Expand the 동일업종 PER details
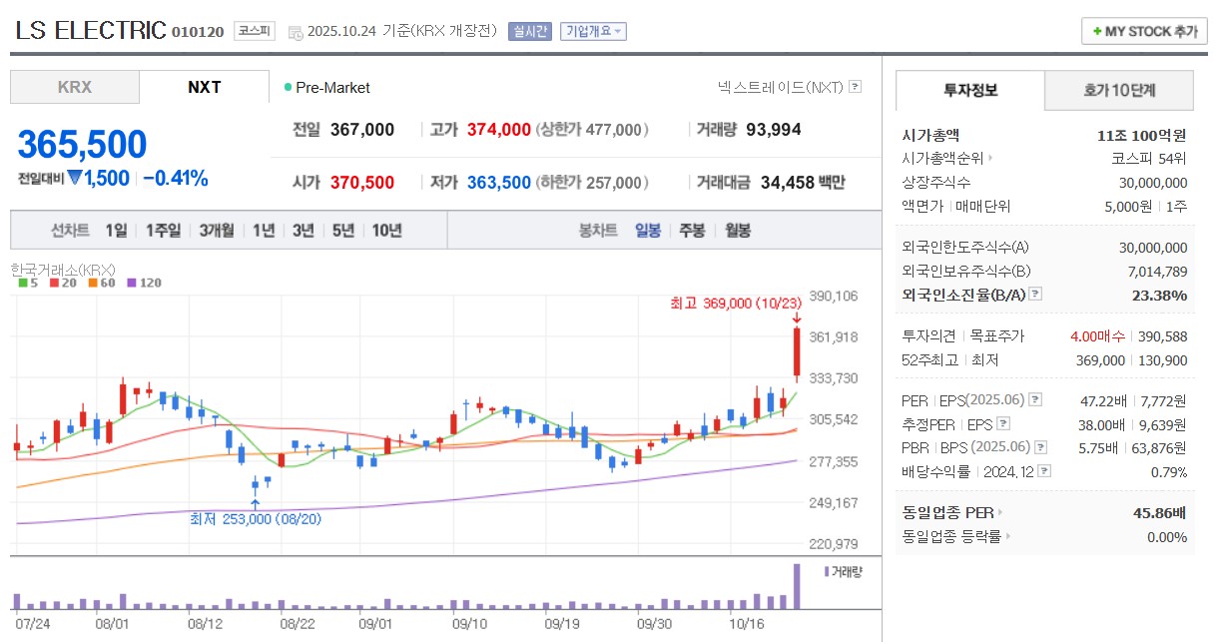The width and height of the screenshot is (1220, 642). (x=1001, y=512)
